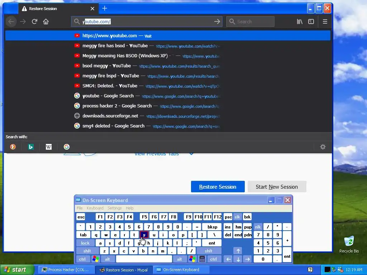This screenshot has height=275, width=367.
Task: Open search settings gear icon
Action: coord(323,146)
